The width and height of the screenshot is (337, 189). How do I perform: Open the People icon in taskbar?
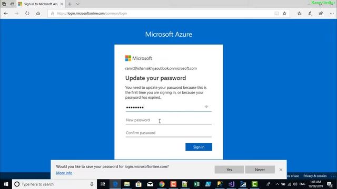tap(268, 184)
